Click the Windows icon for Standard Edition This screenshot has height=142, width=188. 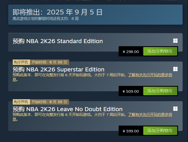click(x=175, y=41)
